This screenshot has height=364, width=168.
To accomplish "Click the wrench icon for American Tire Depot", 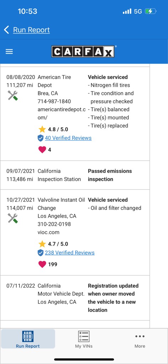I will (12, 95).
